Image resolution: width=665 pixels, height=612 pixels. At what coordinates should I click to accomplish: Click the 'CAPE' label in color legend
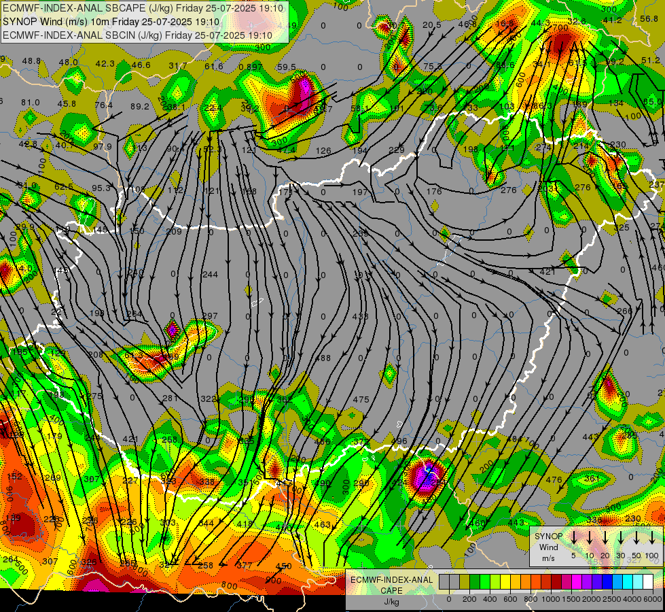click(392, 590)
